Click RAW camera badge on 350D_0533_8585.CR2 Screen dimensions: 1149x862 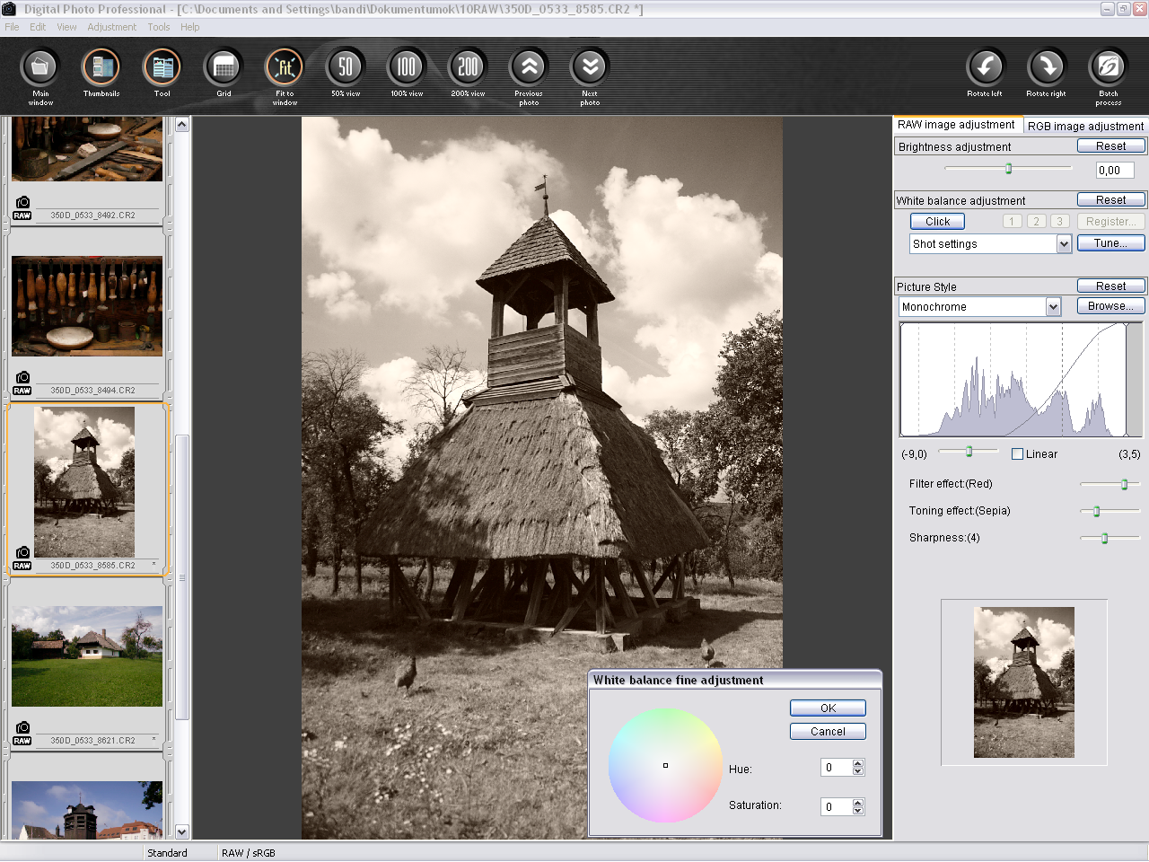tap(22, 559)
